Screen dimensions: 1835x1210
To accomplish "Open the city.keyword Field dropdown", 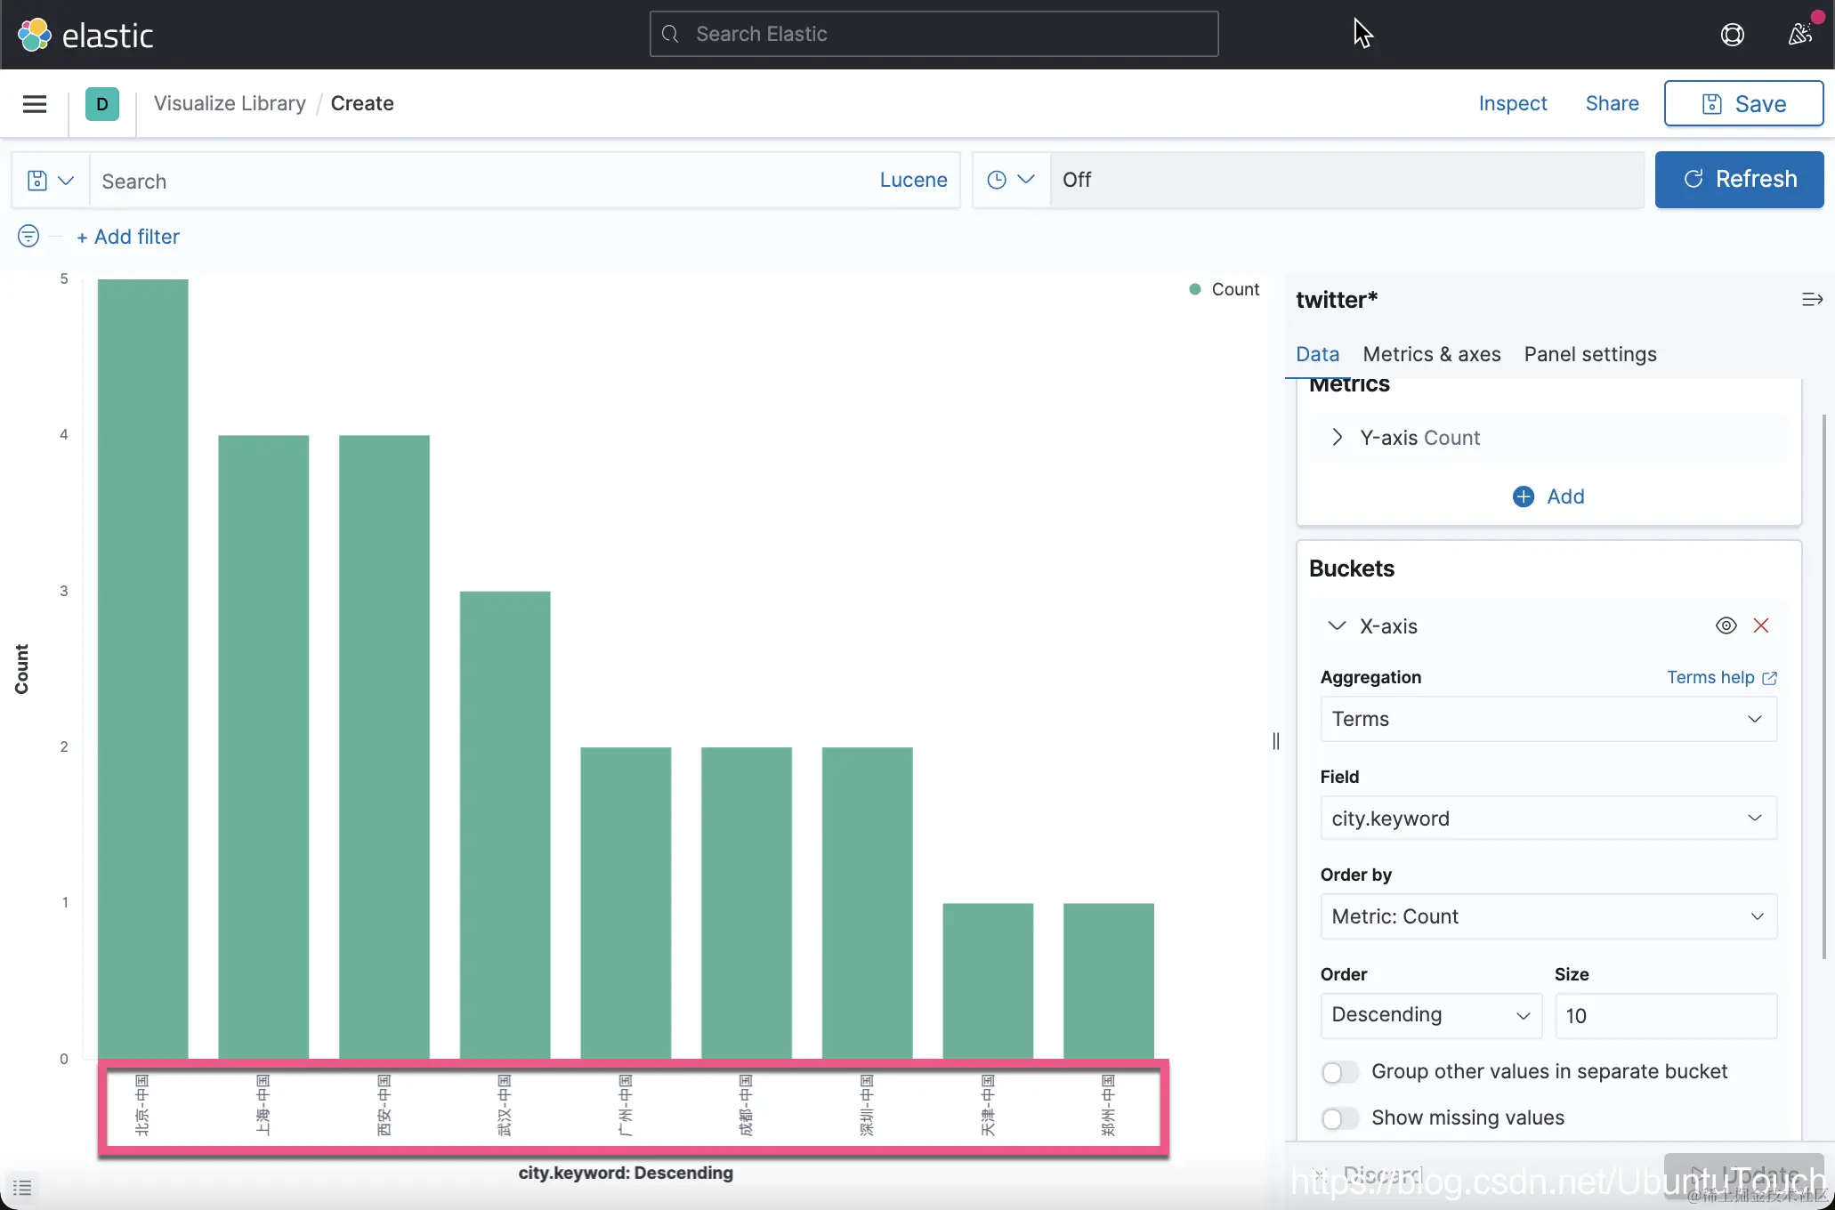I will (1548, 819).
